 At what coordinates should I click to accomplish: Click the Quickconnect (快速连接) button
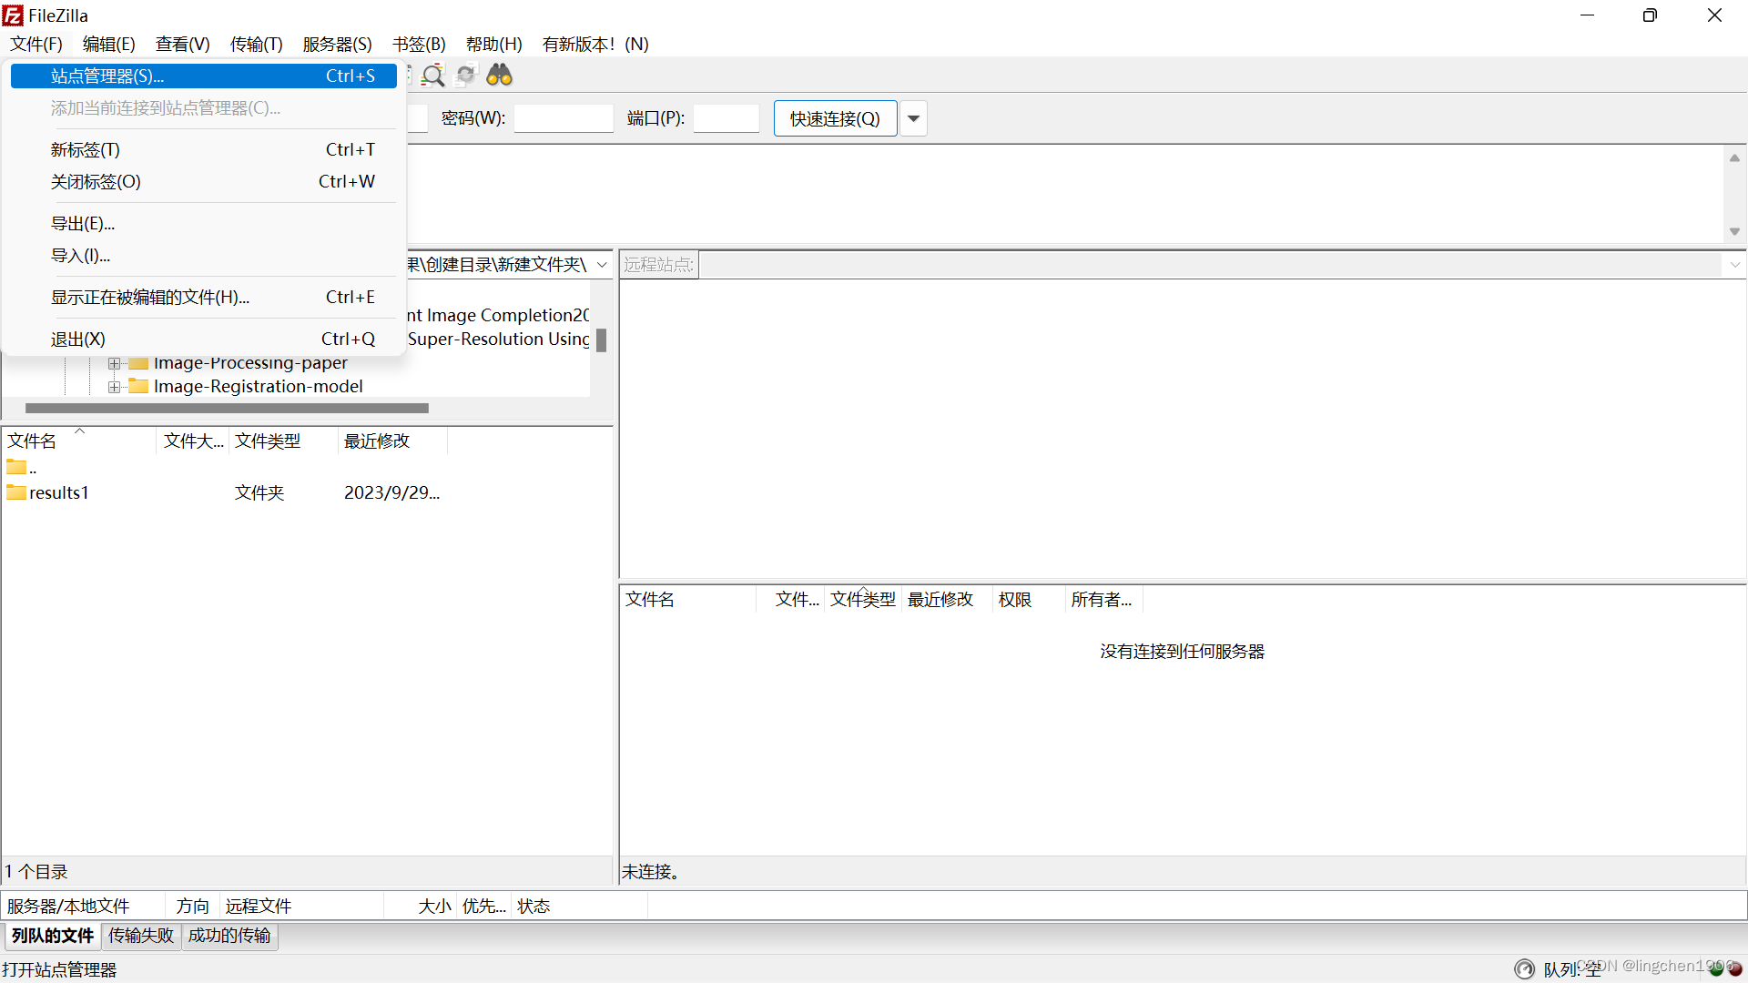835,119
